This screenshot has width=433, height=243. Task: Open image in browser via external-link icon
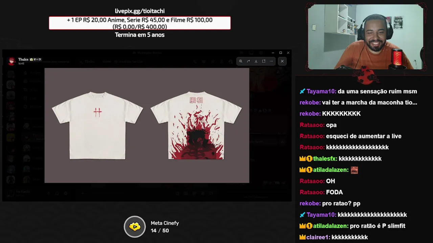tap(264, 61)
